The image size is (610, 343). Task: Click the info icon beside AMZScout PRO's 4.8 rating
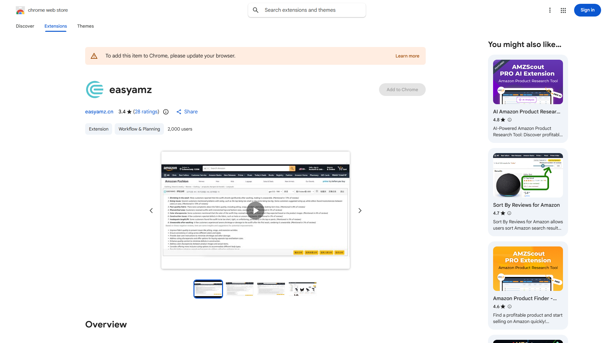click(509, 120)
